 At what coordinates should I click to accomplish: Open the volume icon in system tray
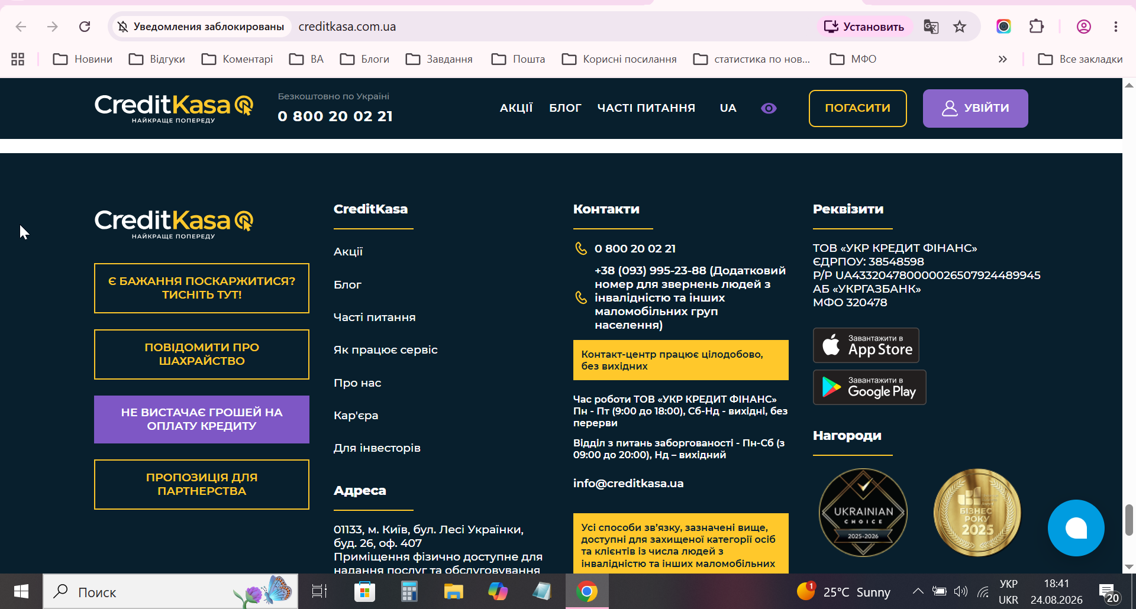[x=961, y=591]
